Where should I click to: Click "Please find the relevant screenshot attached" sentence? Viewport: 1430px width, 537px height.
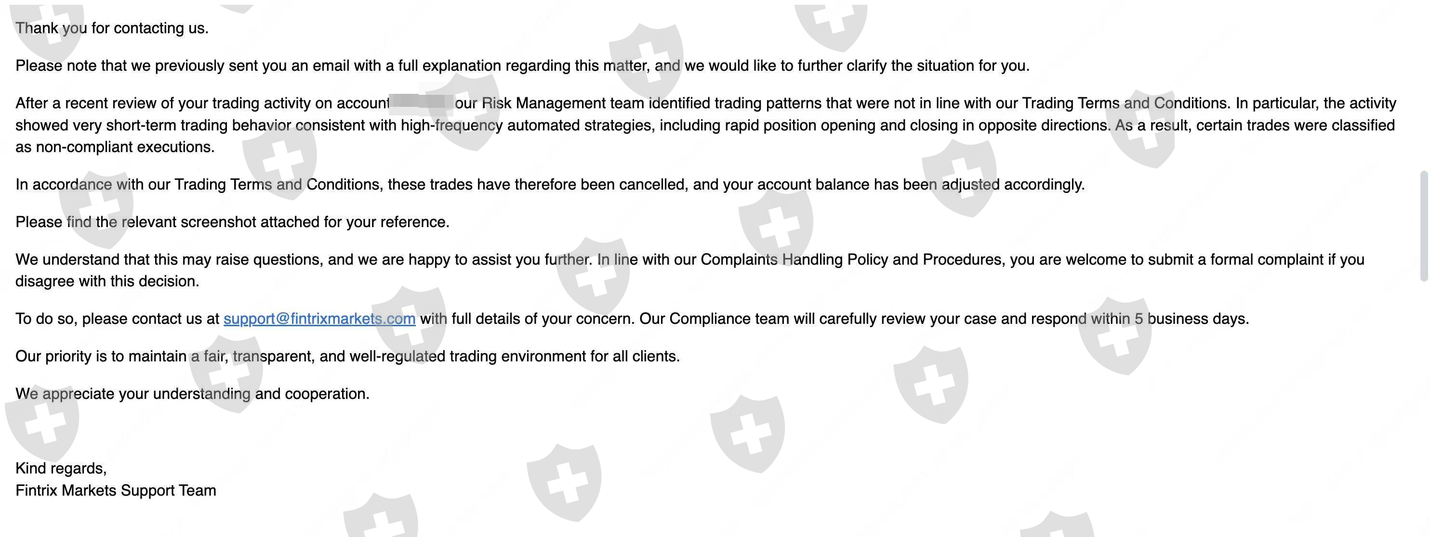(x=232, y=222)
